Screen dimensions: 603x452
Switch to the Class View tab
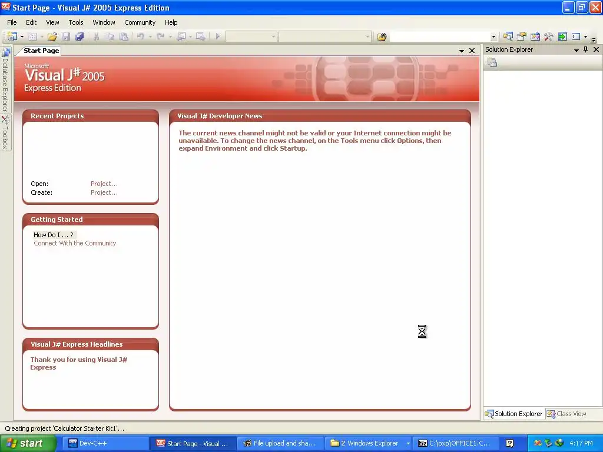[x=567, y=414]
